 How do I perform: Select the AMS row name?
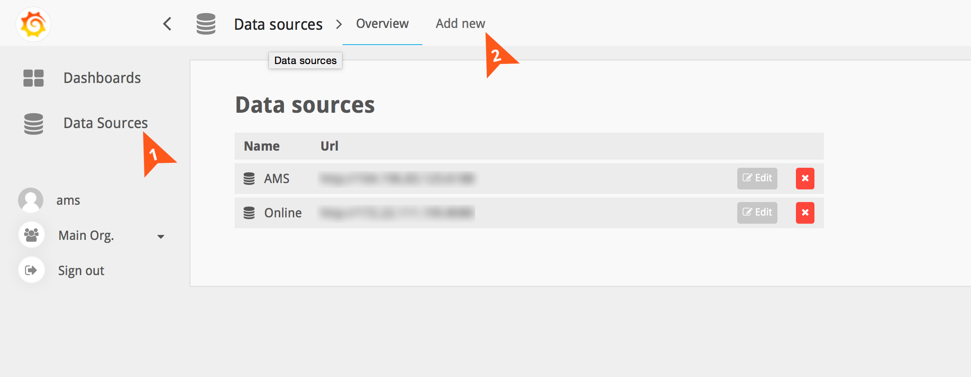[277, 179]
